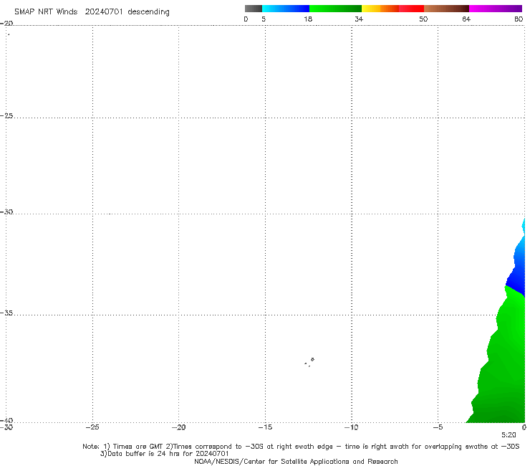
Task: Click the NOAA/NESDIS credit line
Action: tap(296, 461)
